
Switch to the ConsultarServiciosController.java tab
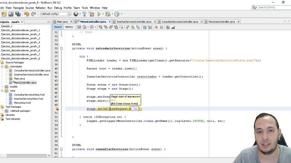click(180, 22)
